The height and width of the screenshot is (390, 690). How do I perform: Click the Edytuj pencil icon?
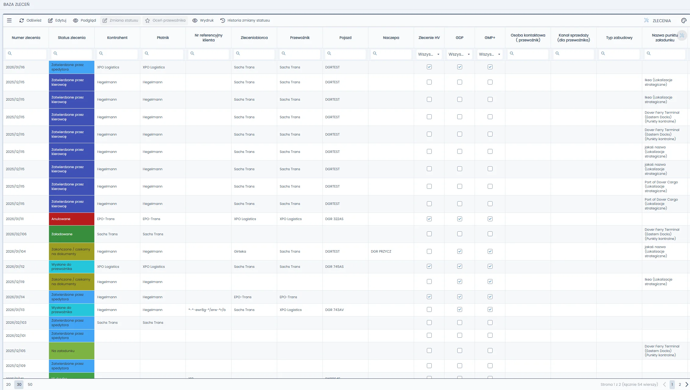51,20
